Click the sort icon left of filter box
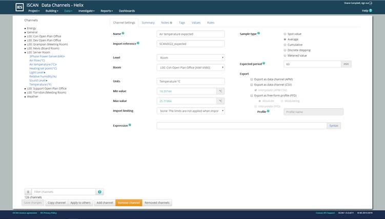The width and height of the screenshot is (385, 219). pos(28,192)
